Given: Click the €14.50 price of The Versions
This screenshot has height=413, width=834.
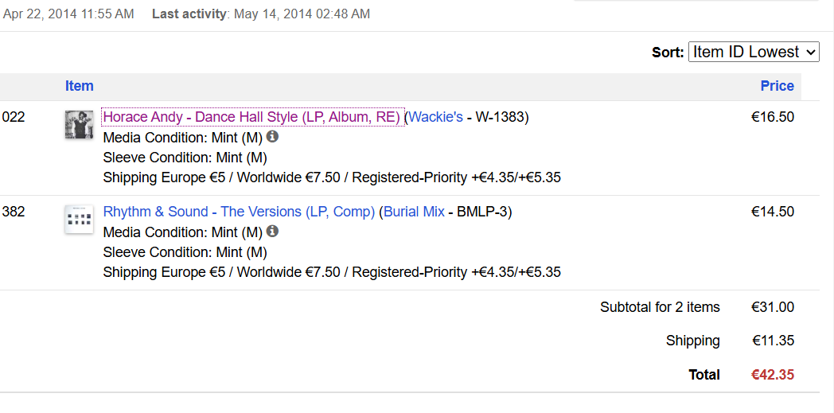Looking at the screenshot, I should coord(773,212).
